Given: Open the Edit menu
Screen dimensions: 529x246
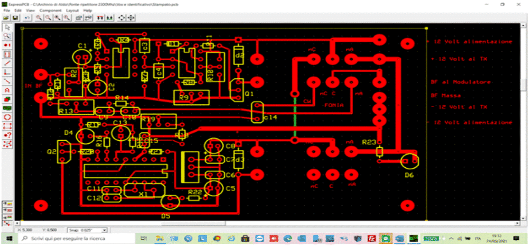Looking at the screenshot, I should click(x=18, y=10).
